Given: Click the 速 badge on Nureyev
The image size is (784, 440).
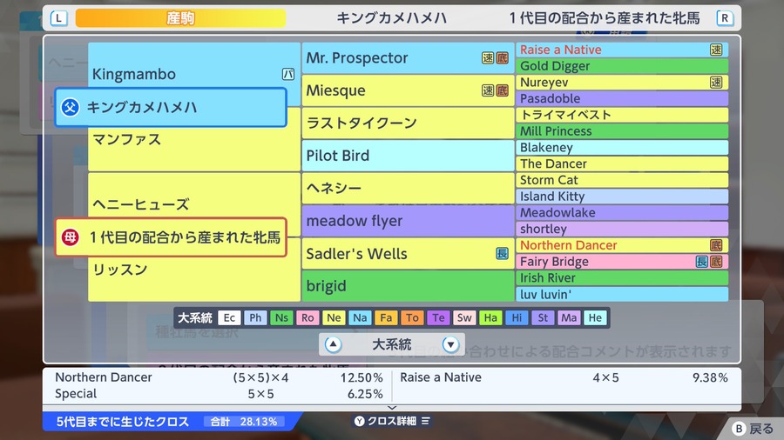Looking at the screenshot, I should 716,83.
